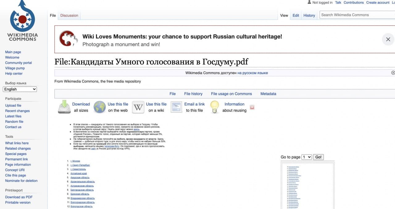Jump to File usage on Commons
This screenshot has height=209, width=395.
click(x=231, y=94)
